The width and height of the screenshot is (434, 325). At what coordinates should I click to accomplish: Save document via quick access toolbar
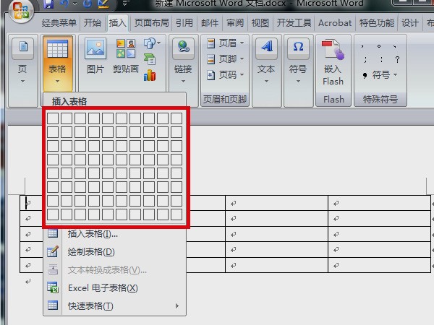49,4
